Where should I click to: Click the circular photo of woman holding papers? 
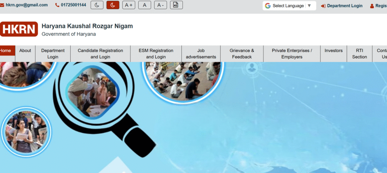tap(26, 131)
